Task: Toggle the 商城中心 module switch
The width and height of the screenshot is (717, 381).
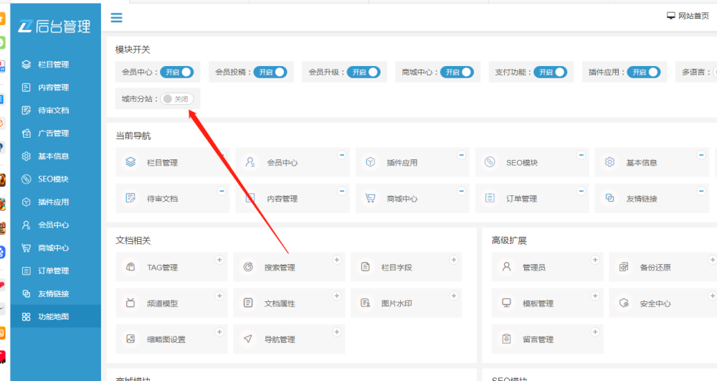Action: (x=457, y=72)
